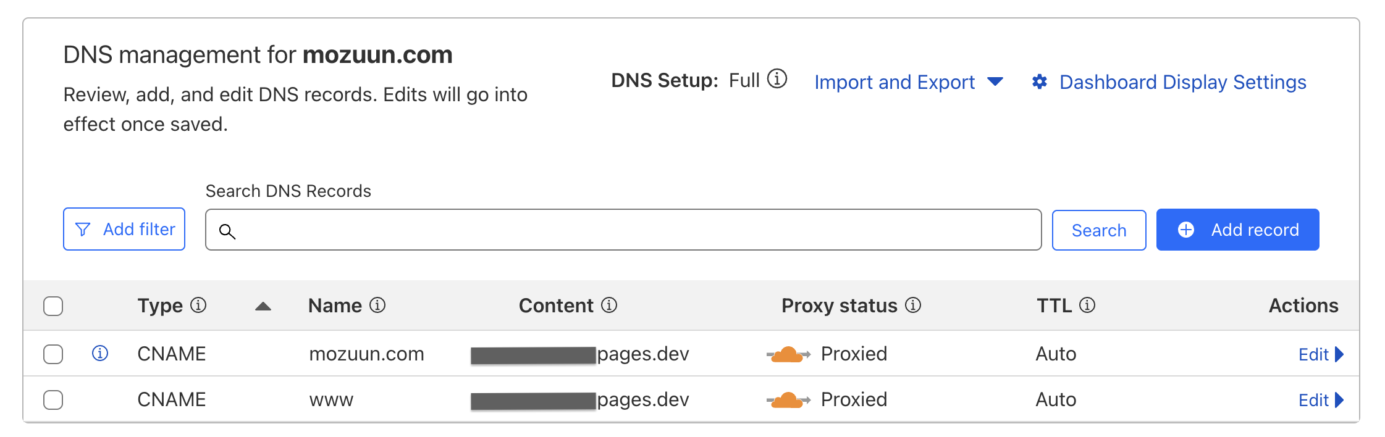
Task: Click the Type column header
Action: (x=160, y=306)
